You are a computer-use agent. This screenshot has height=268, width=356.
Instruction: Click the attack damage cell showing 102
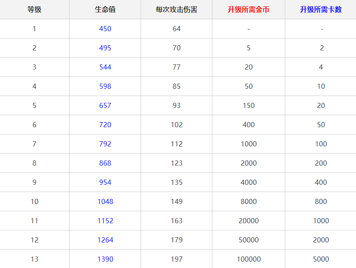click(177, 125)
